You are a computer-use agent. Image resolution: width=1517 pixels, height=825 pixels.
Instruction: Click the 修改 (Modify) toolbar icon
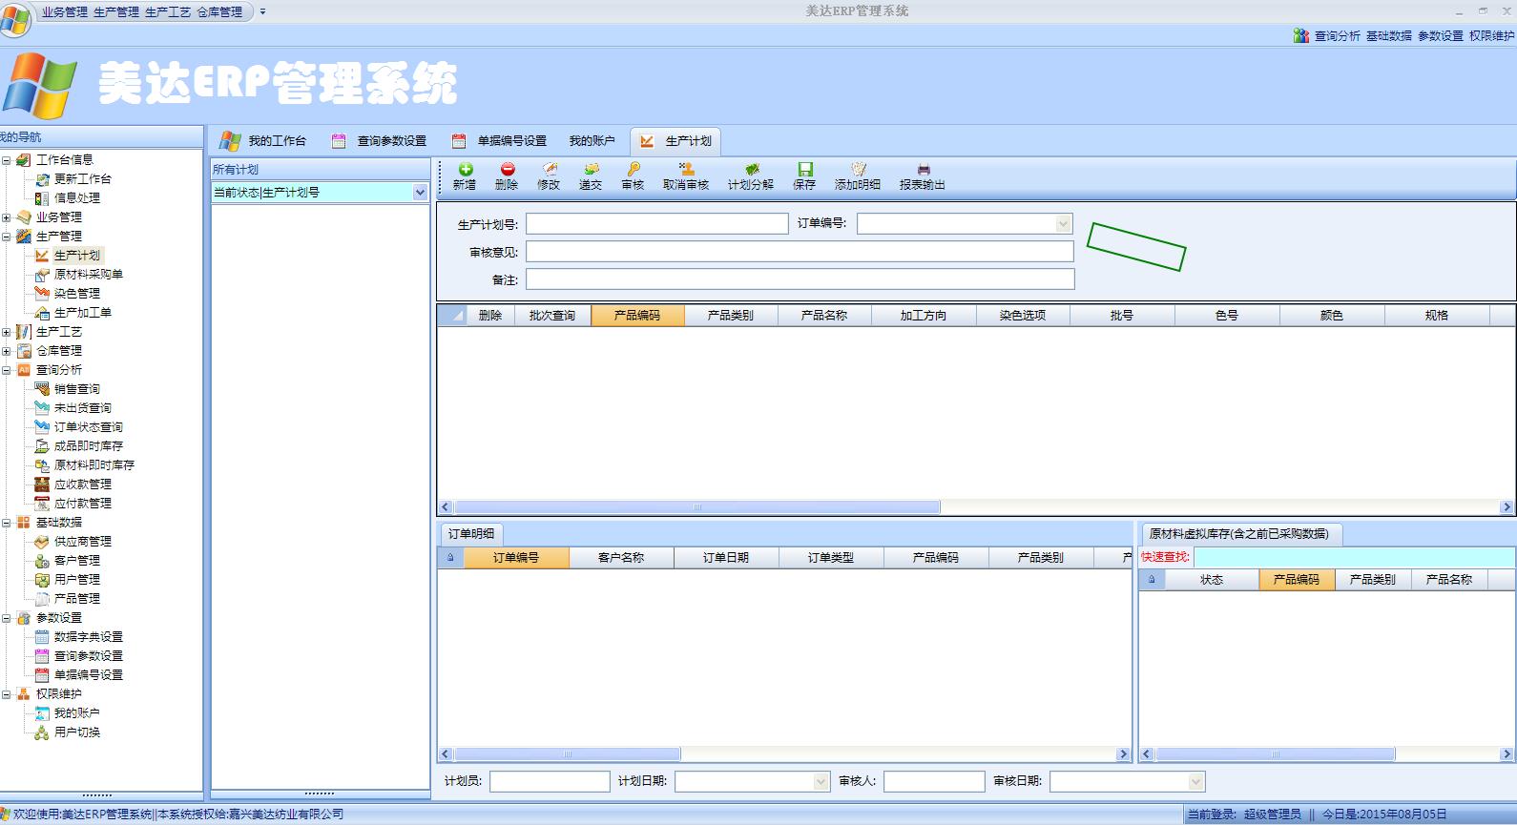pos(549,170)
